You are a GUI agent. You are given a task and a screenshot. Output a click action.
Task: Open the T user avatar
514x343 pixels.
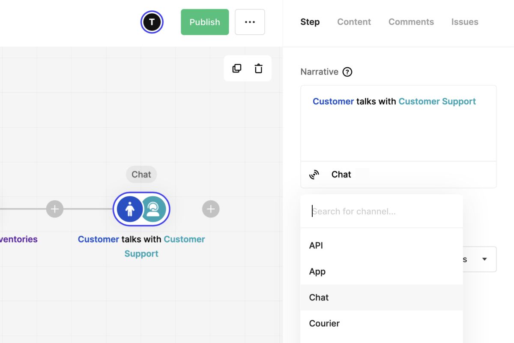click(152, 22)
